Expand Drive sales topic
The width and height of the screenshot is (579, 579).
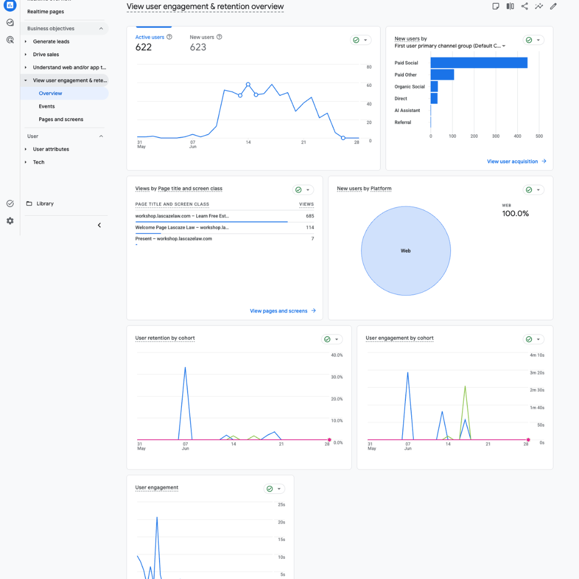click(x=26, y=54)
